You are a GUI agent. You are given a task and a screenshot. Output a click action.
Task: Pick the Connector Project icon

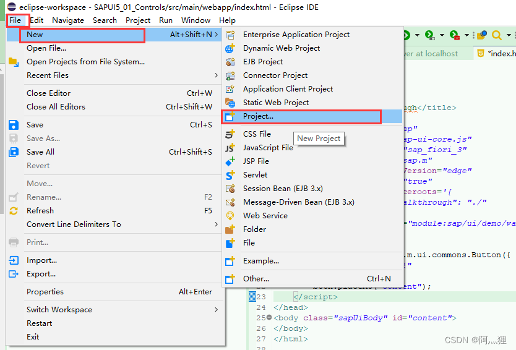[x=230, y=75]
